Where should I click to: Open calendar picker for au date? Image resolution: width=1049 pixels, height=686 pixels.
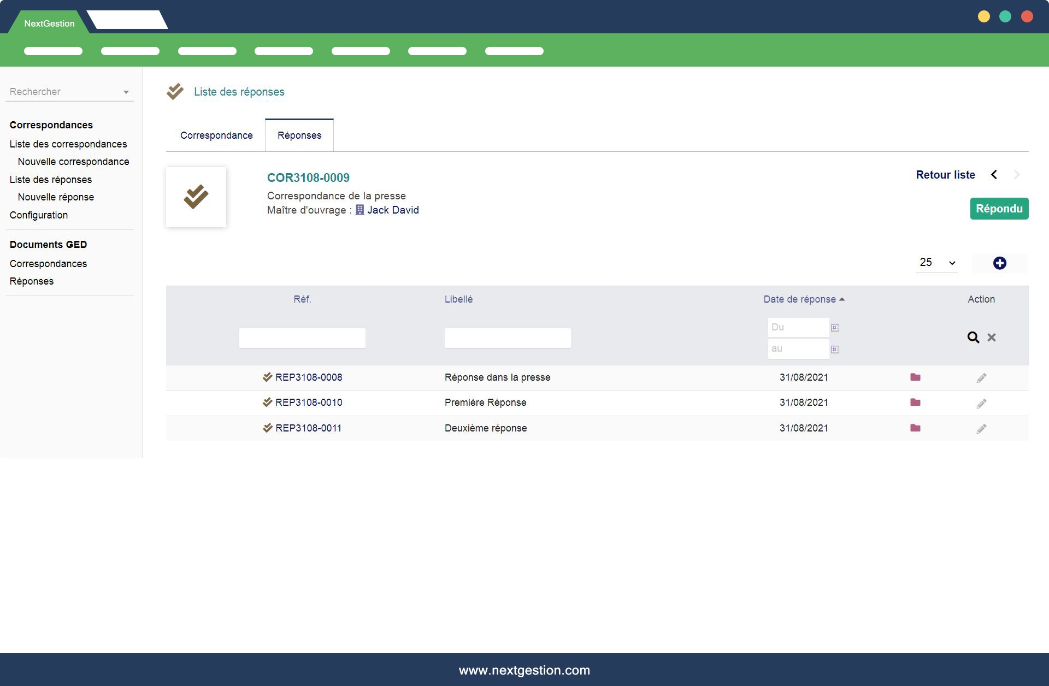point(835,349)
